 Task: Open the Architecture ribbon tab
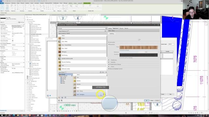(x=7, y=3)
